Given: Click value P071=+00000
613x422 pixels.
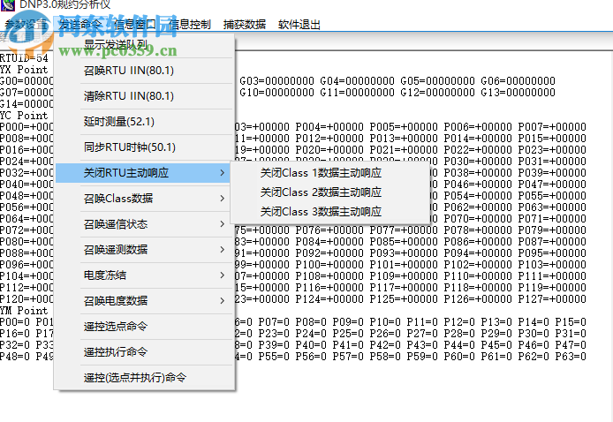Looking at the screenshot, I should 552,219.
